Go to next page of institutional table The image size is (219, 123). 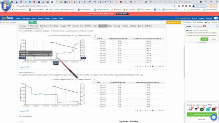coord(156,66)
